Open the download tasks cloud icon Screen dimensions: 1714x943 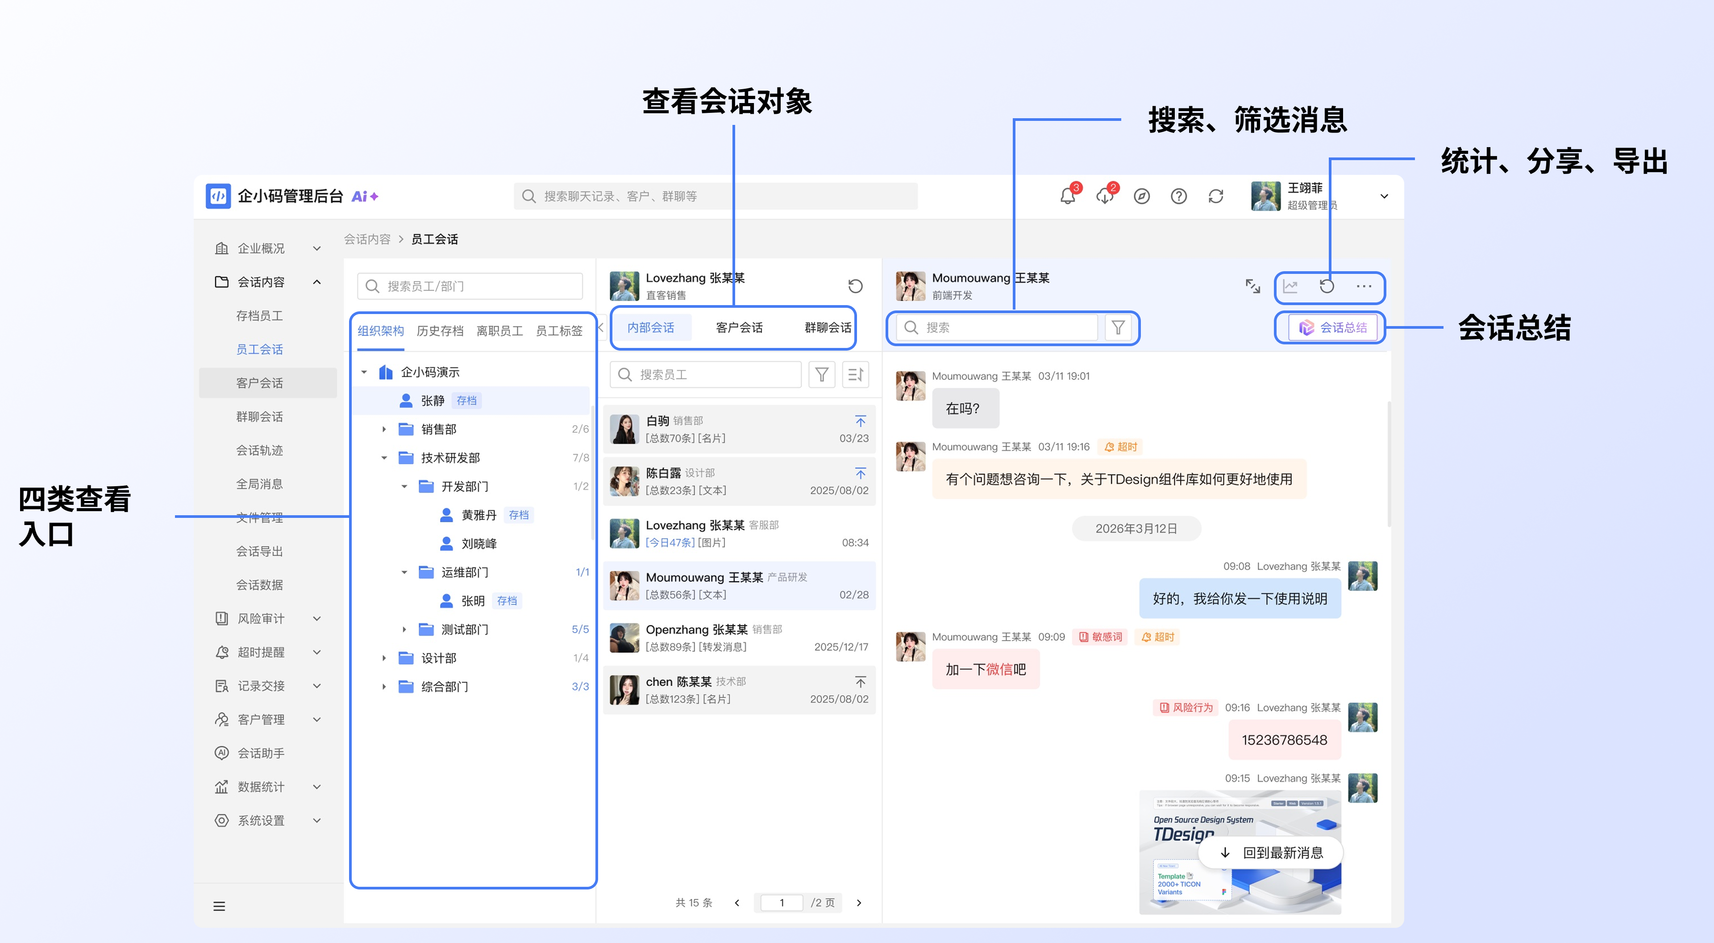tap(1105, 196)
